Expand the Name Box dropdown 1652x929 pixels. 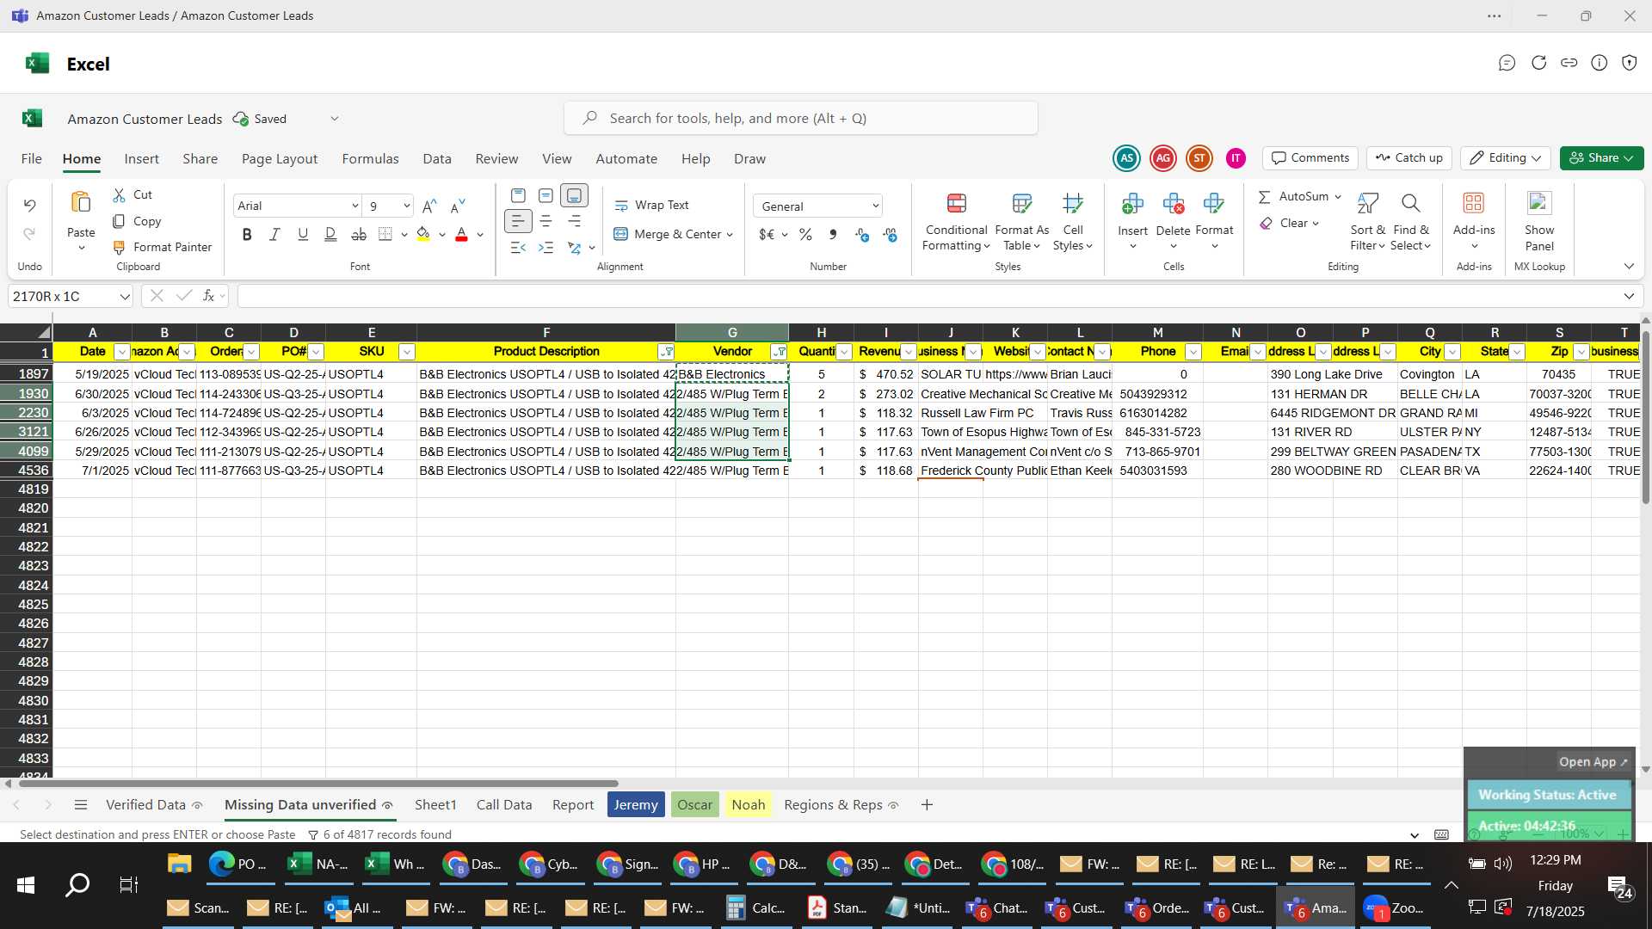[x=125, y=297]
